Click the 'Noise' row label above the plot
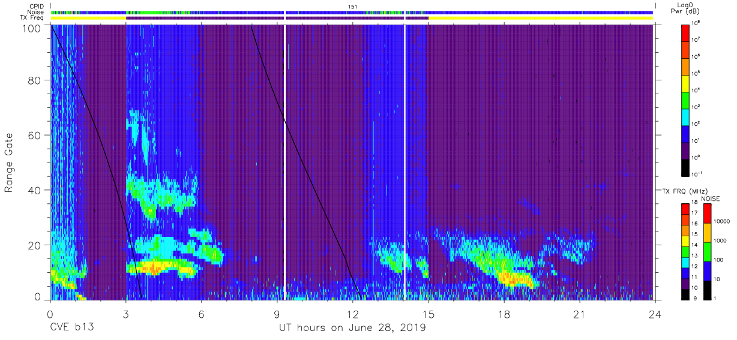Viewport: 737px width, 340px height. pos(36,12)
